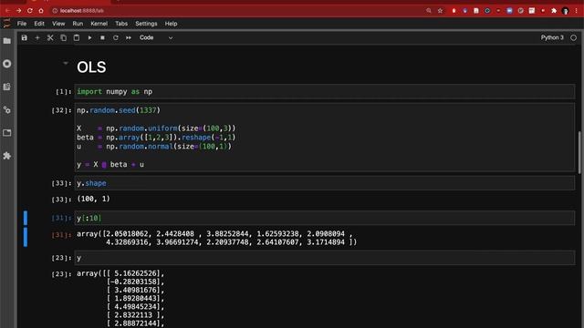Open the browser profile avatar

566,11
